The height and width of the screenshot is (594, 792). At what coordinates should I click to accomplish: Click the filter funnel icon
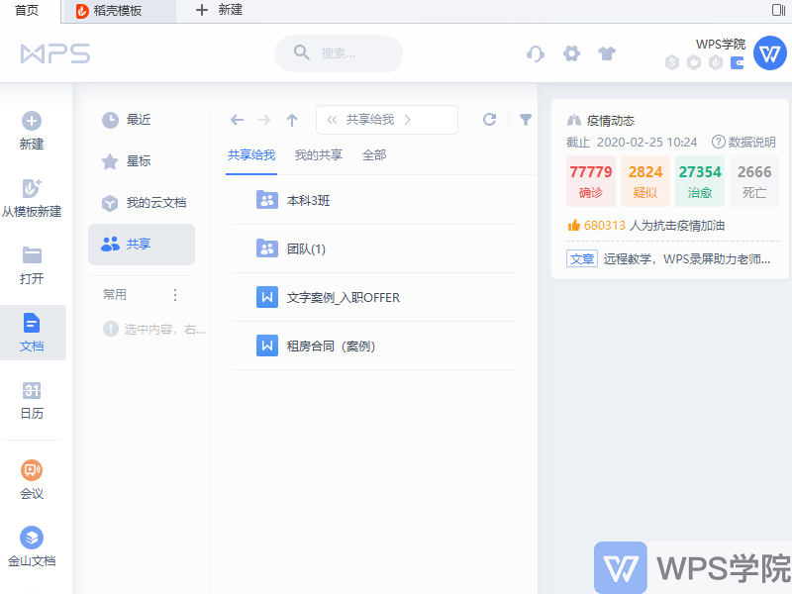[x=526, y=119]
